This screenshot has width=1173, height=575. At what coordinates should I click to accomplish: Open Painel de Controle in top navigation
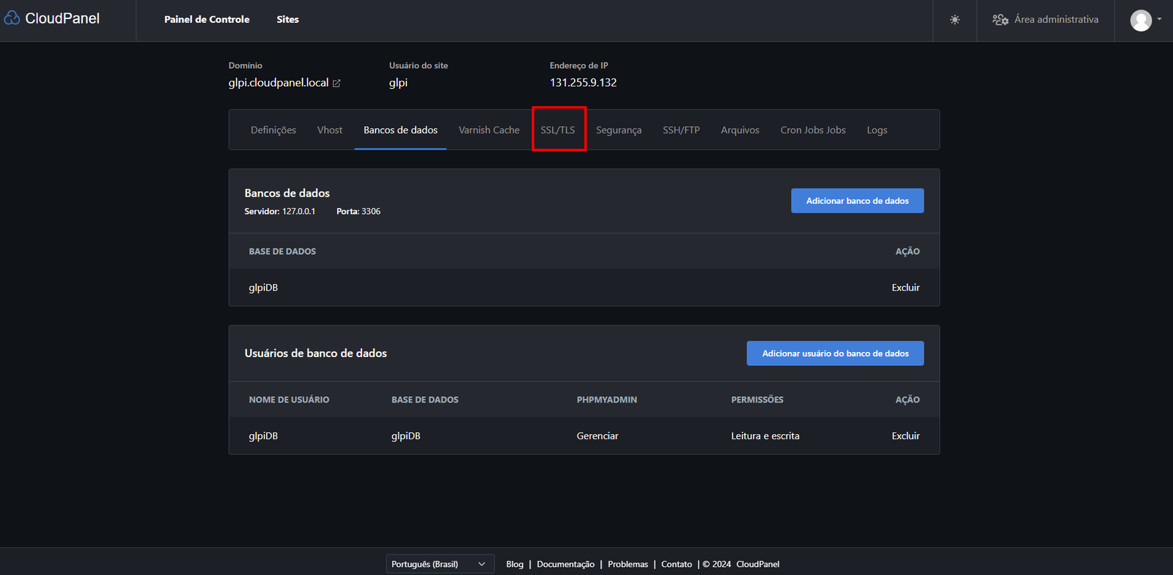pos(207,20)
